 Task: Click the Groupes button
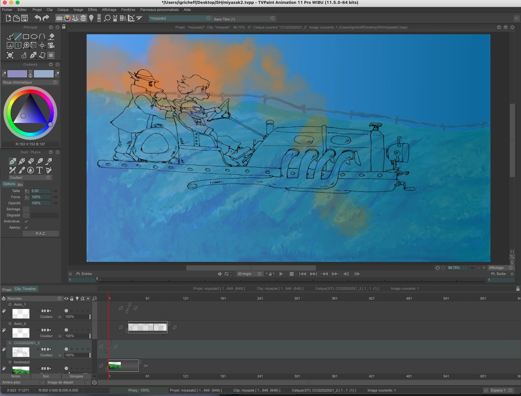point(76,376)
